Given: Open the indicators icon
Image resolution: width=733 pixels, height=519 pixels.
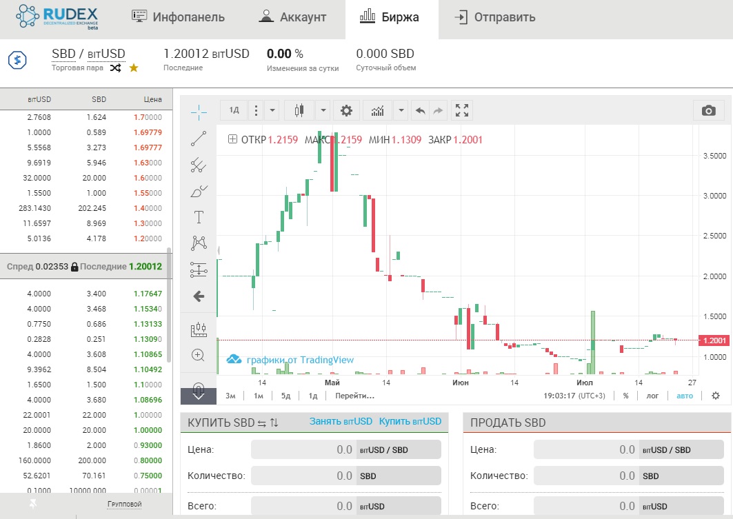Looking at the screenshot, I should coord(378,111).
